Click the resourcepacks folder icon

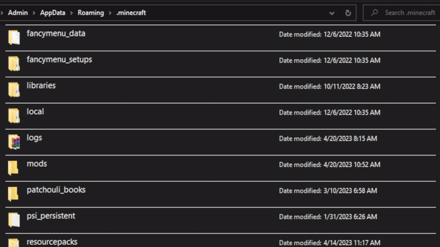[x=14, y=242]
